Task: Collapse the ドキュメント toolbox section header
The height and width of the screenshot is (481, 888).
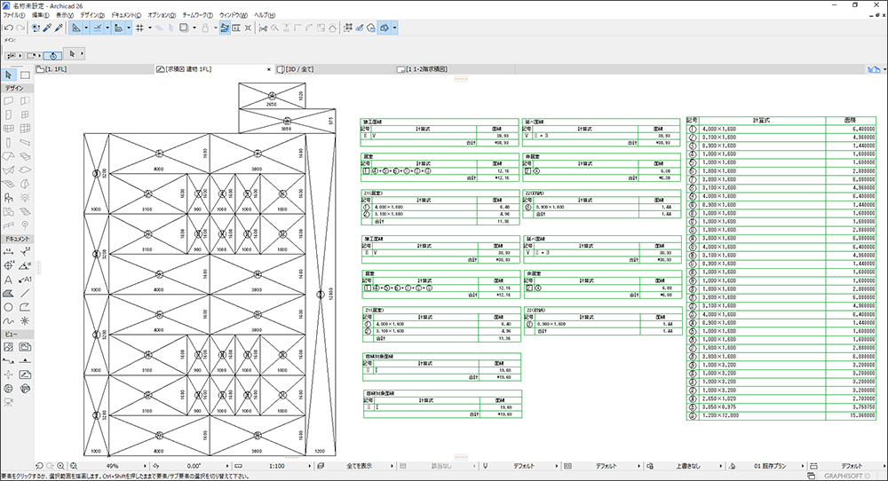Action: point(17,239)
